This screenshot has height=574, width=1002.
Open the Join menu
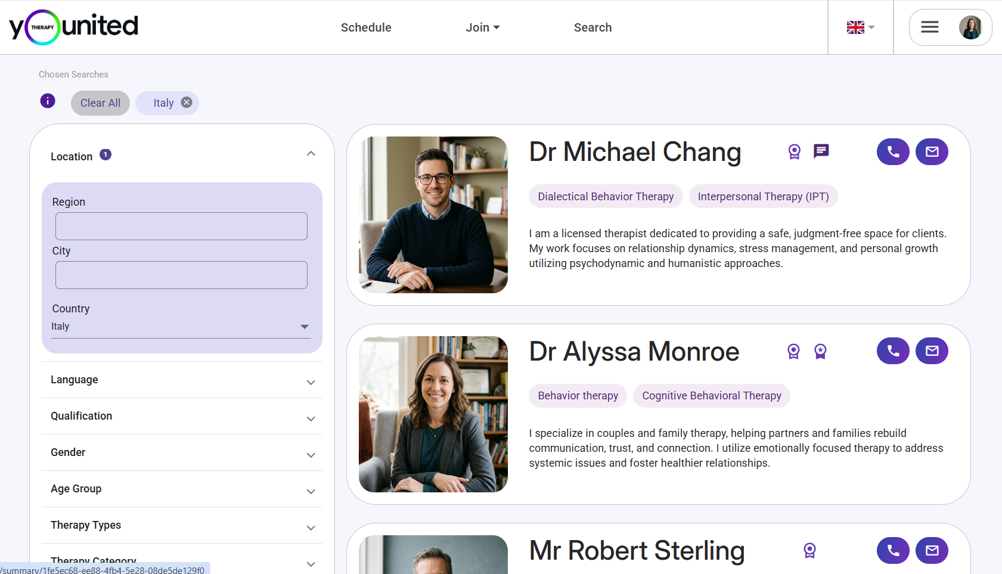[483, 27]
